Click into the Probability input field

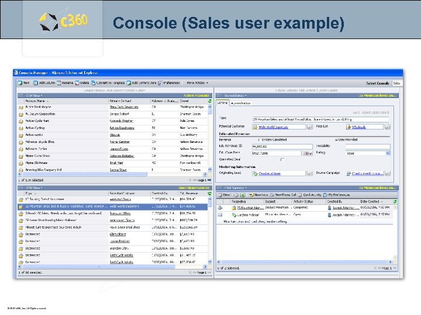click(368, 146)
